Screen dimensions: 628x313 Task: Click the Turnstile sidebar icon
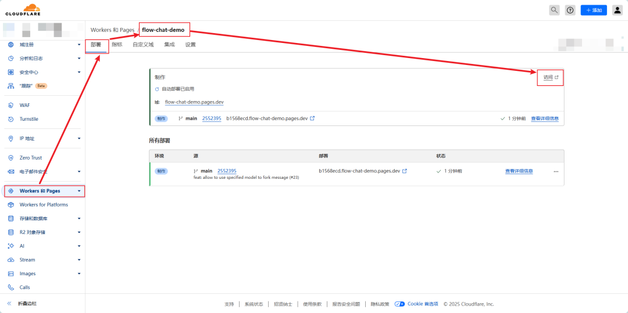11,119
